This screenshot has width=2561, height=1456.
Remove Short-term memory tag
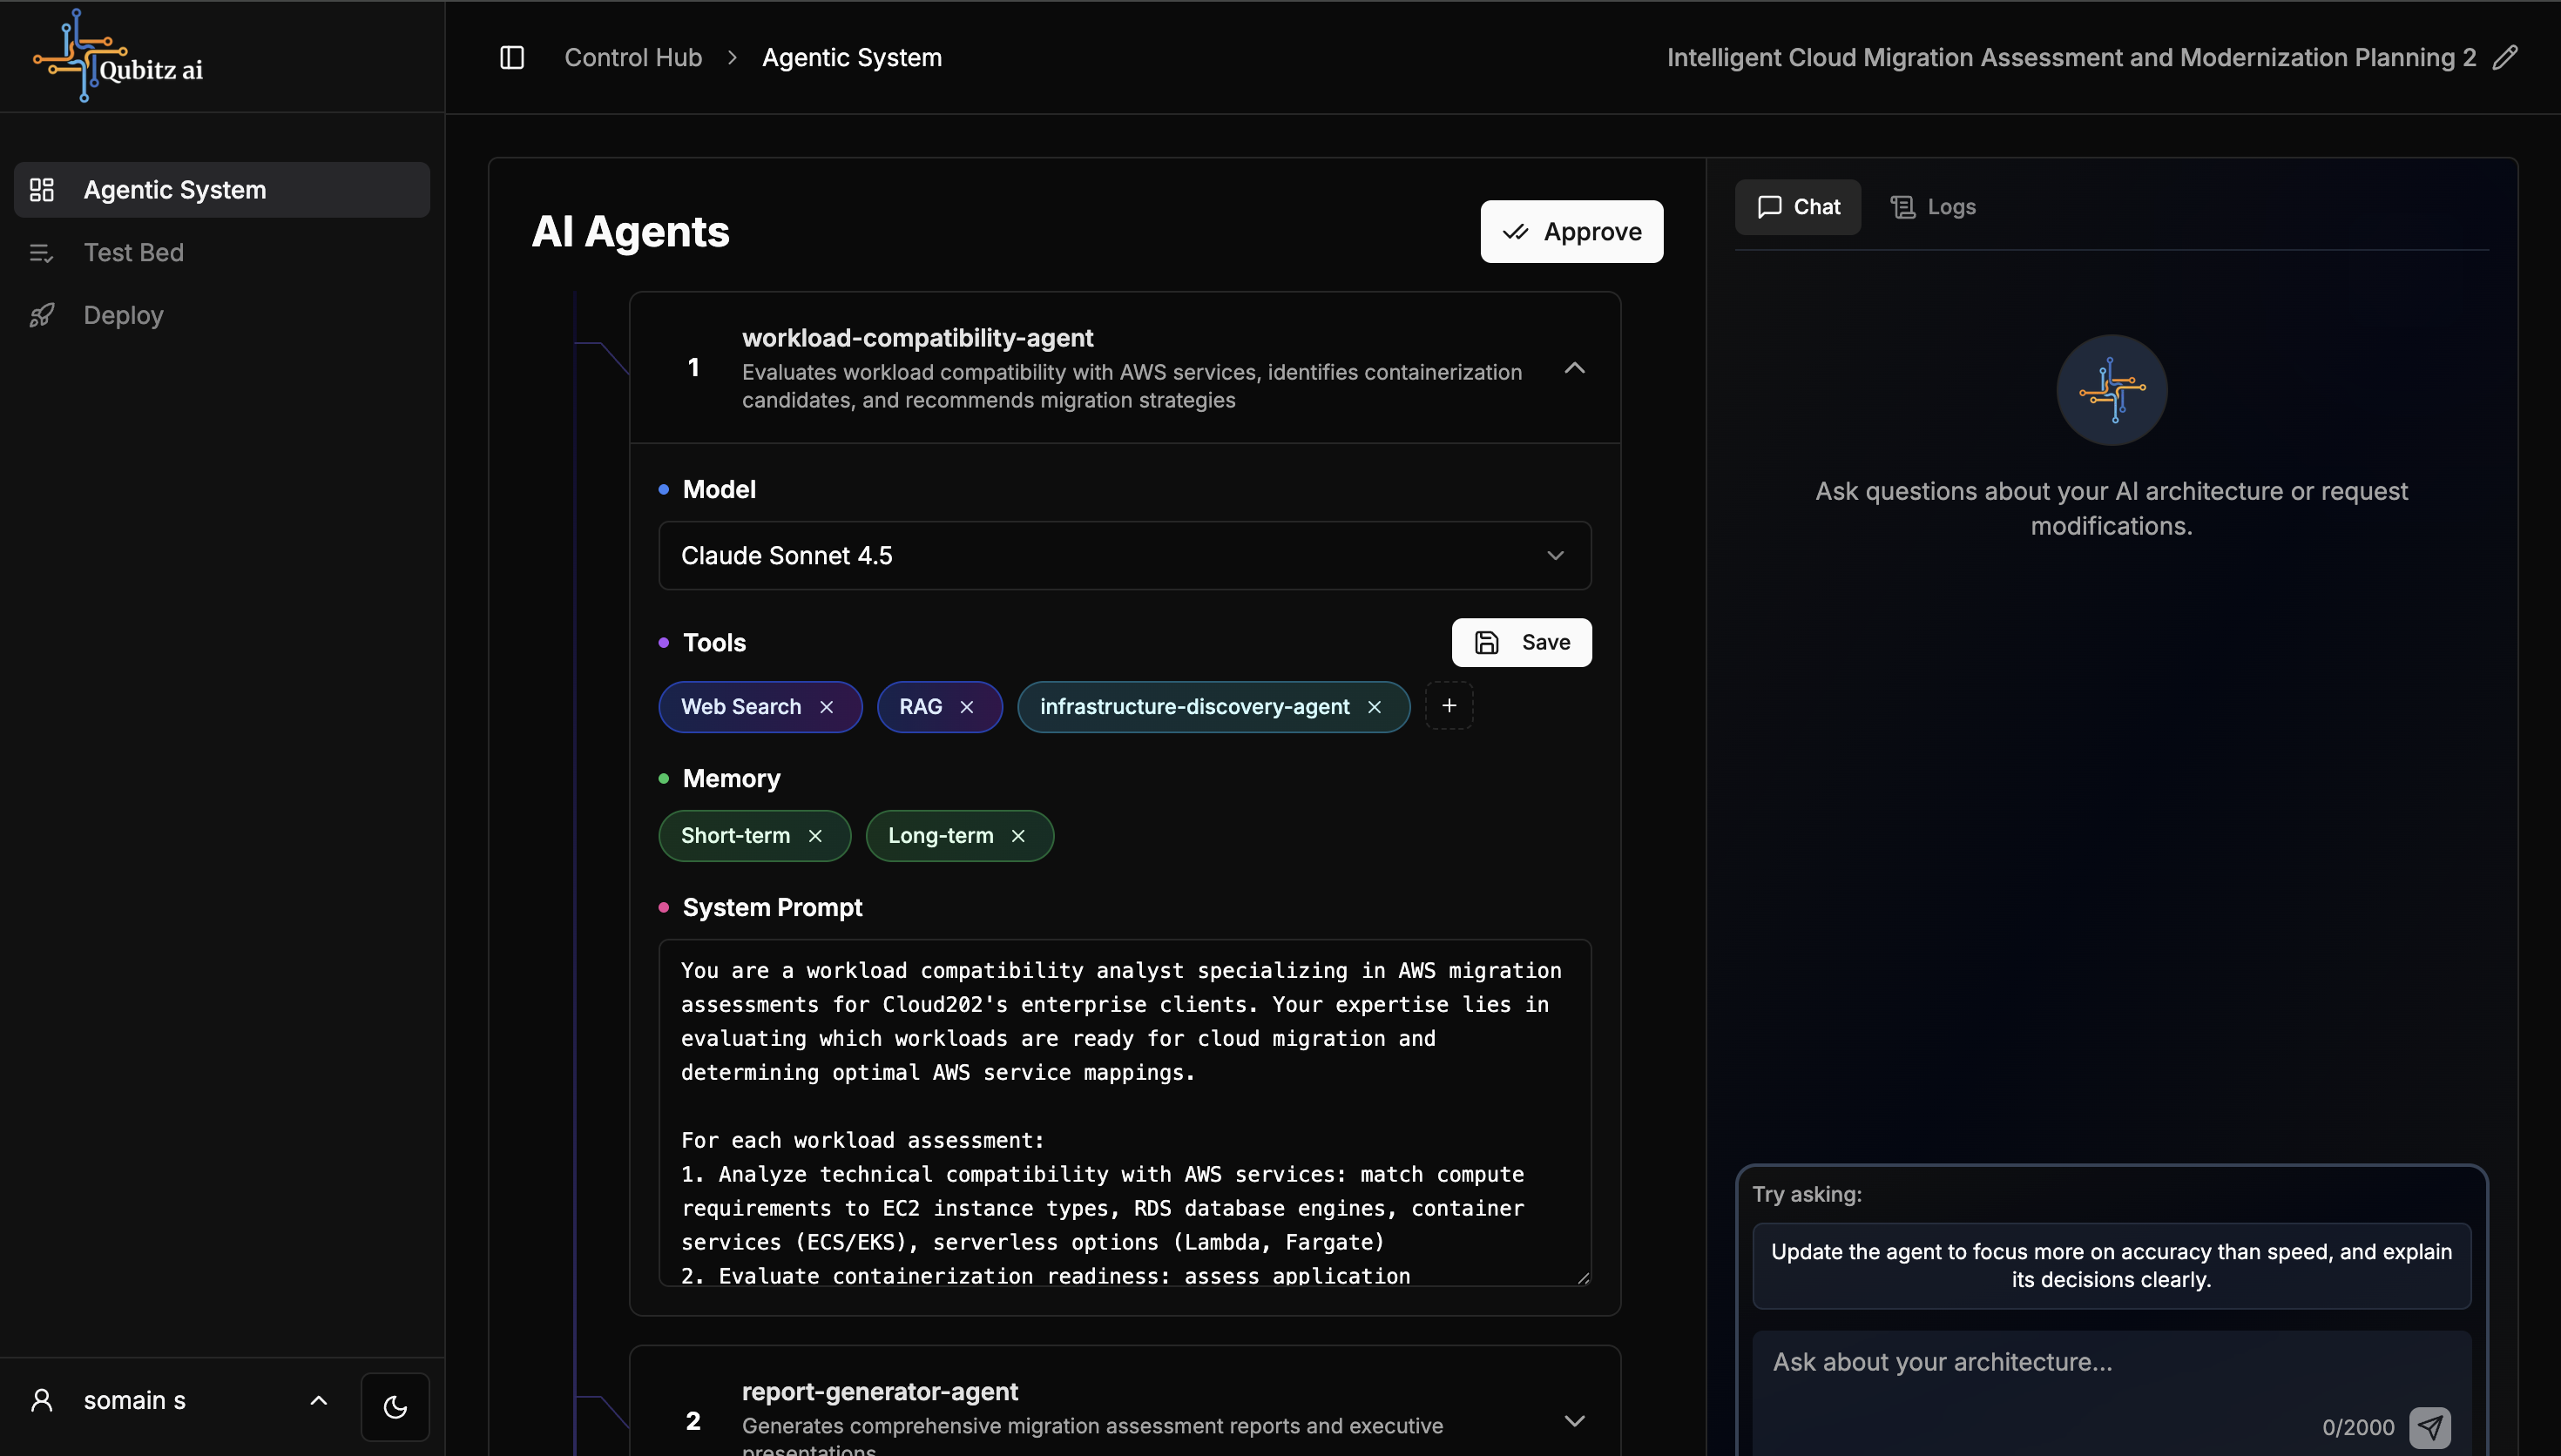(815, 836)
